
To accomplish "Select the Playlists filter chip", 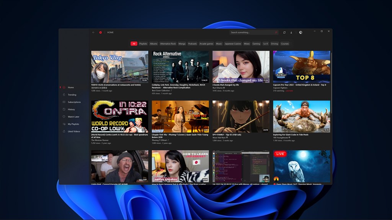I will click(x=143, y=44).
